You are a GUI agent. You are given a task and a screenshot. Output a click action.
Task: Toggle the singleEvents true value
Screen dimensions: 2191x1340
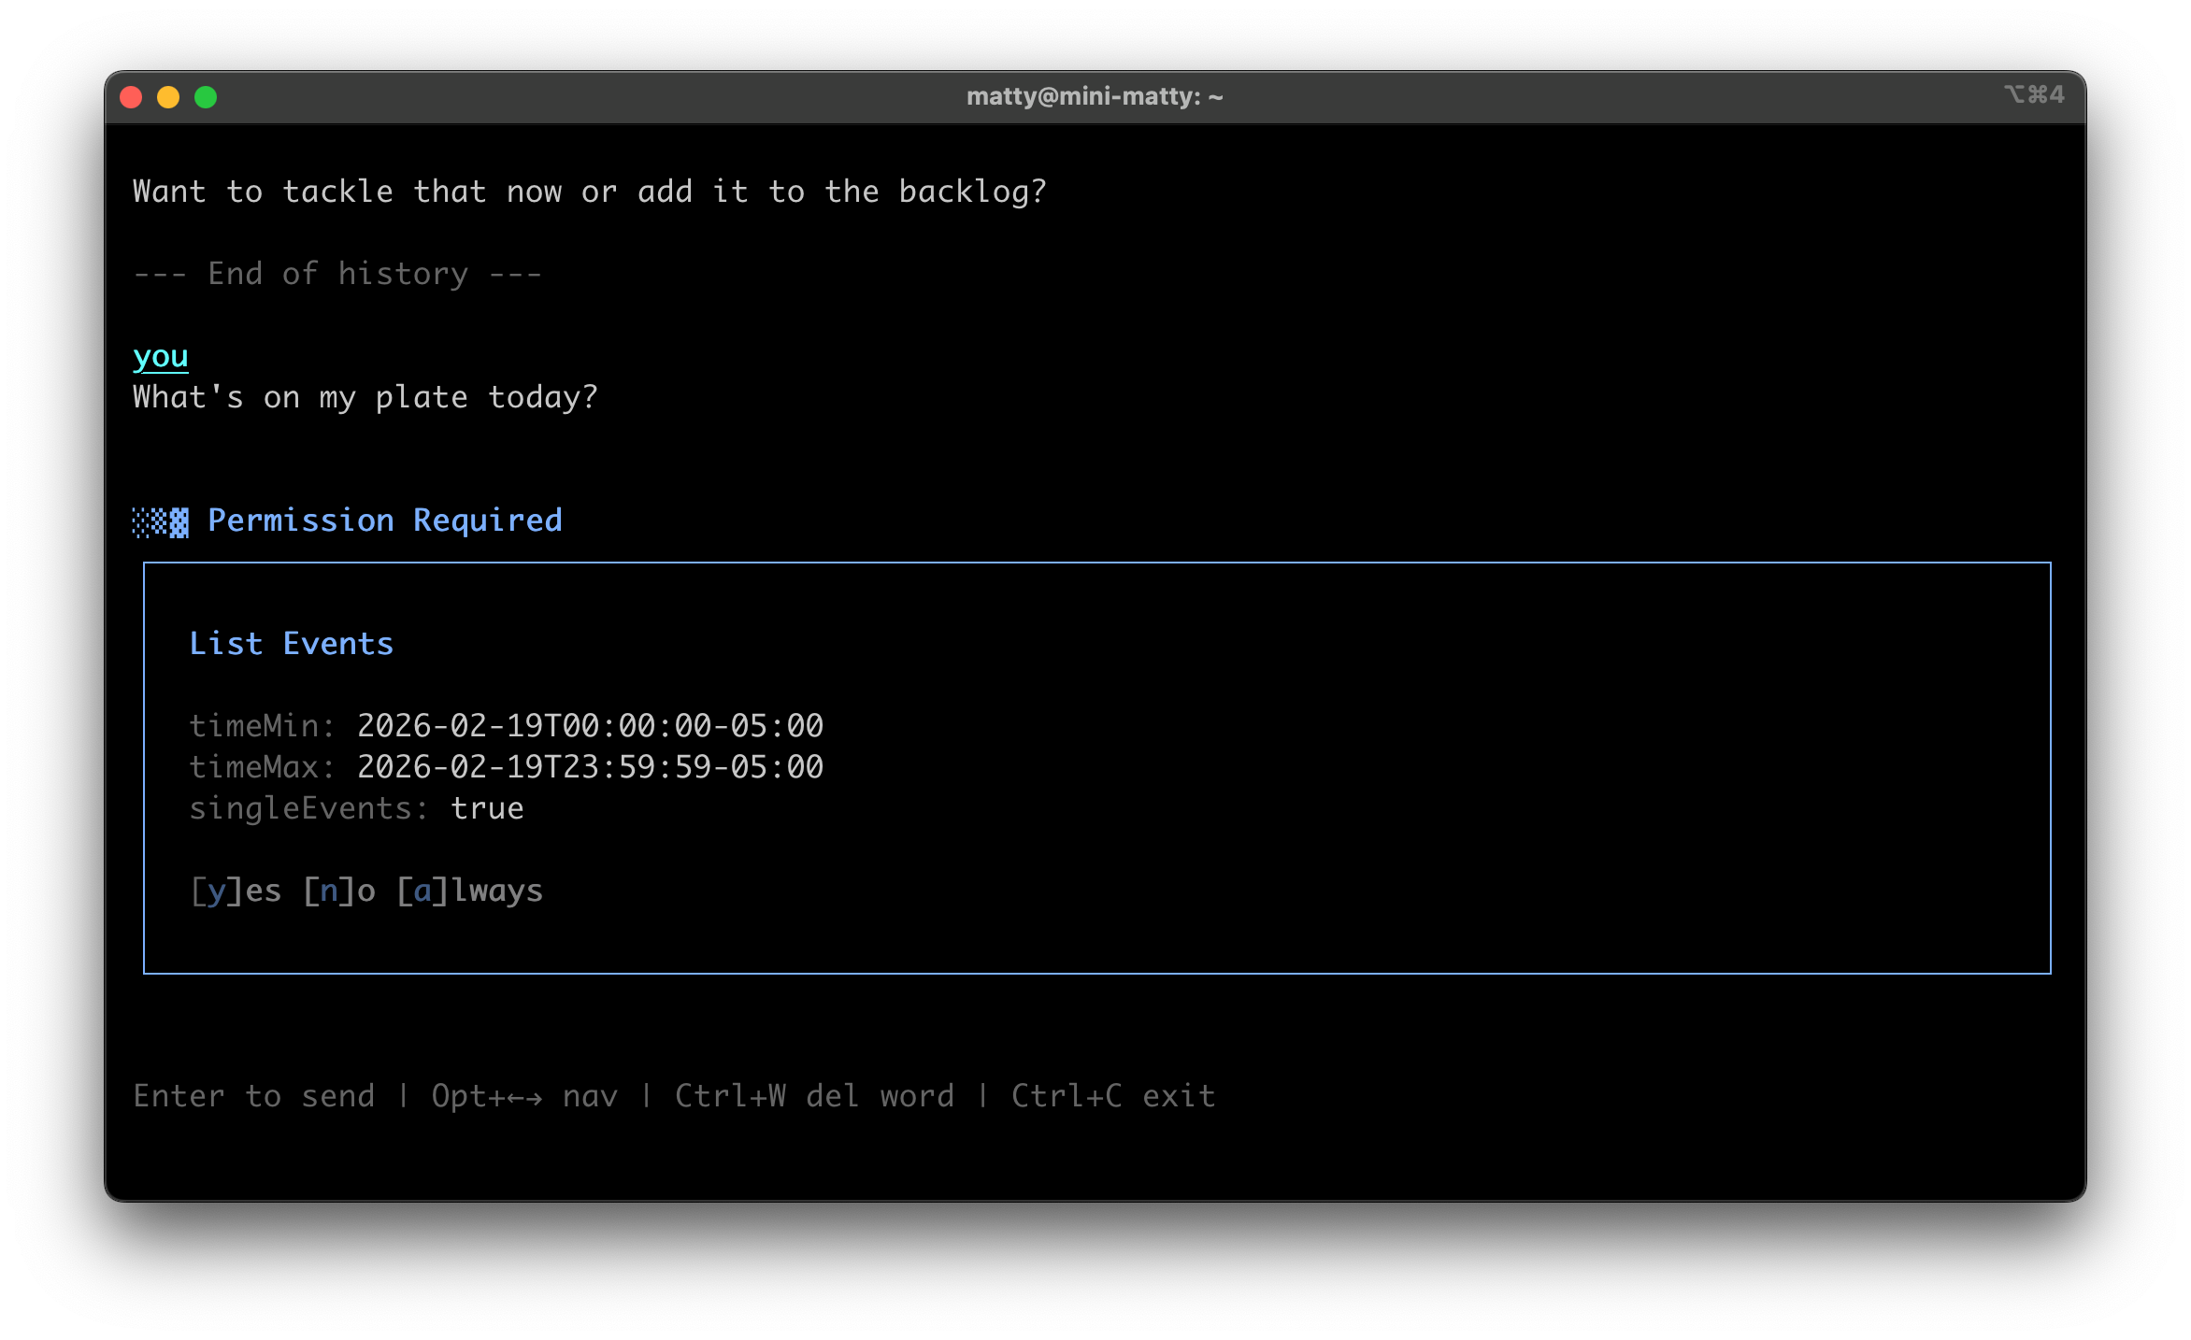point(487,807)
